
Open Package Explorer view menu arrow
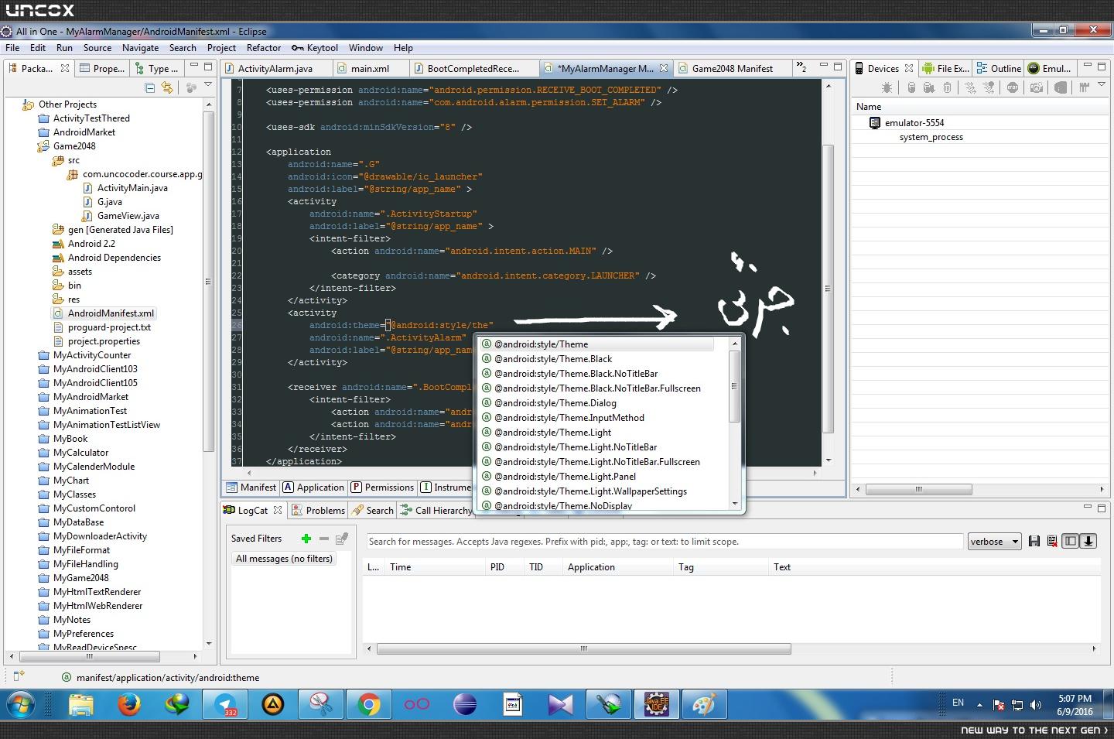pyautogui.click(x=208, y=85)
